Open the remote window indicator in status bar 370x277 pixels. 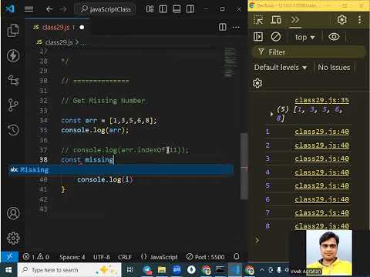tap(9, 257)
